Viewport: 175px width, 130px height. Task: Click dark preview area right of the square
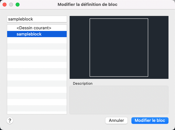pos(158,47)
